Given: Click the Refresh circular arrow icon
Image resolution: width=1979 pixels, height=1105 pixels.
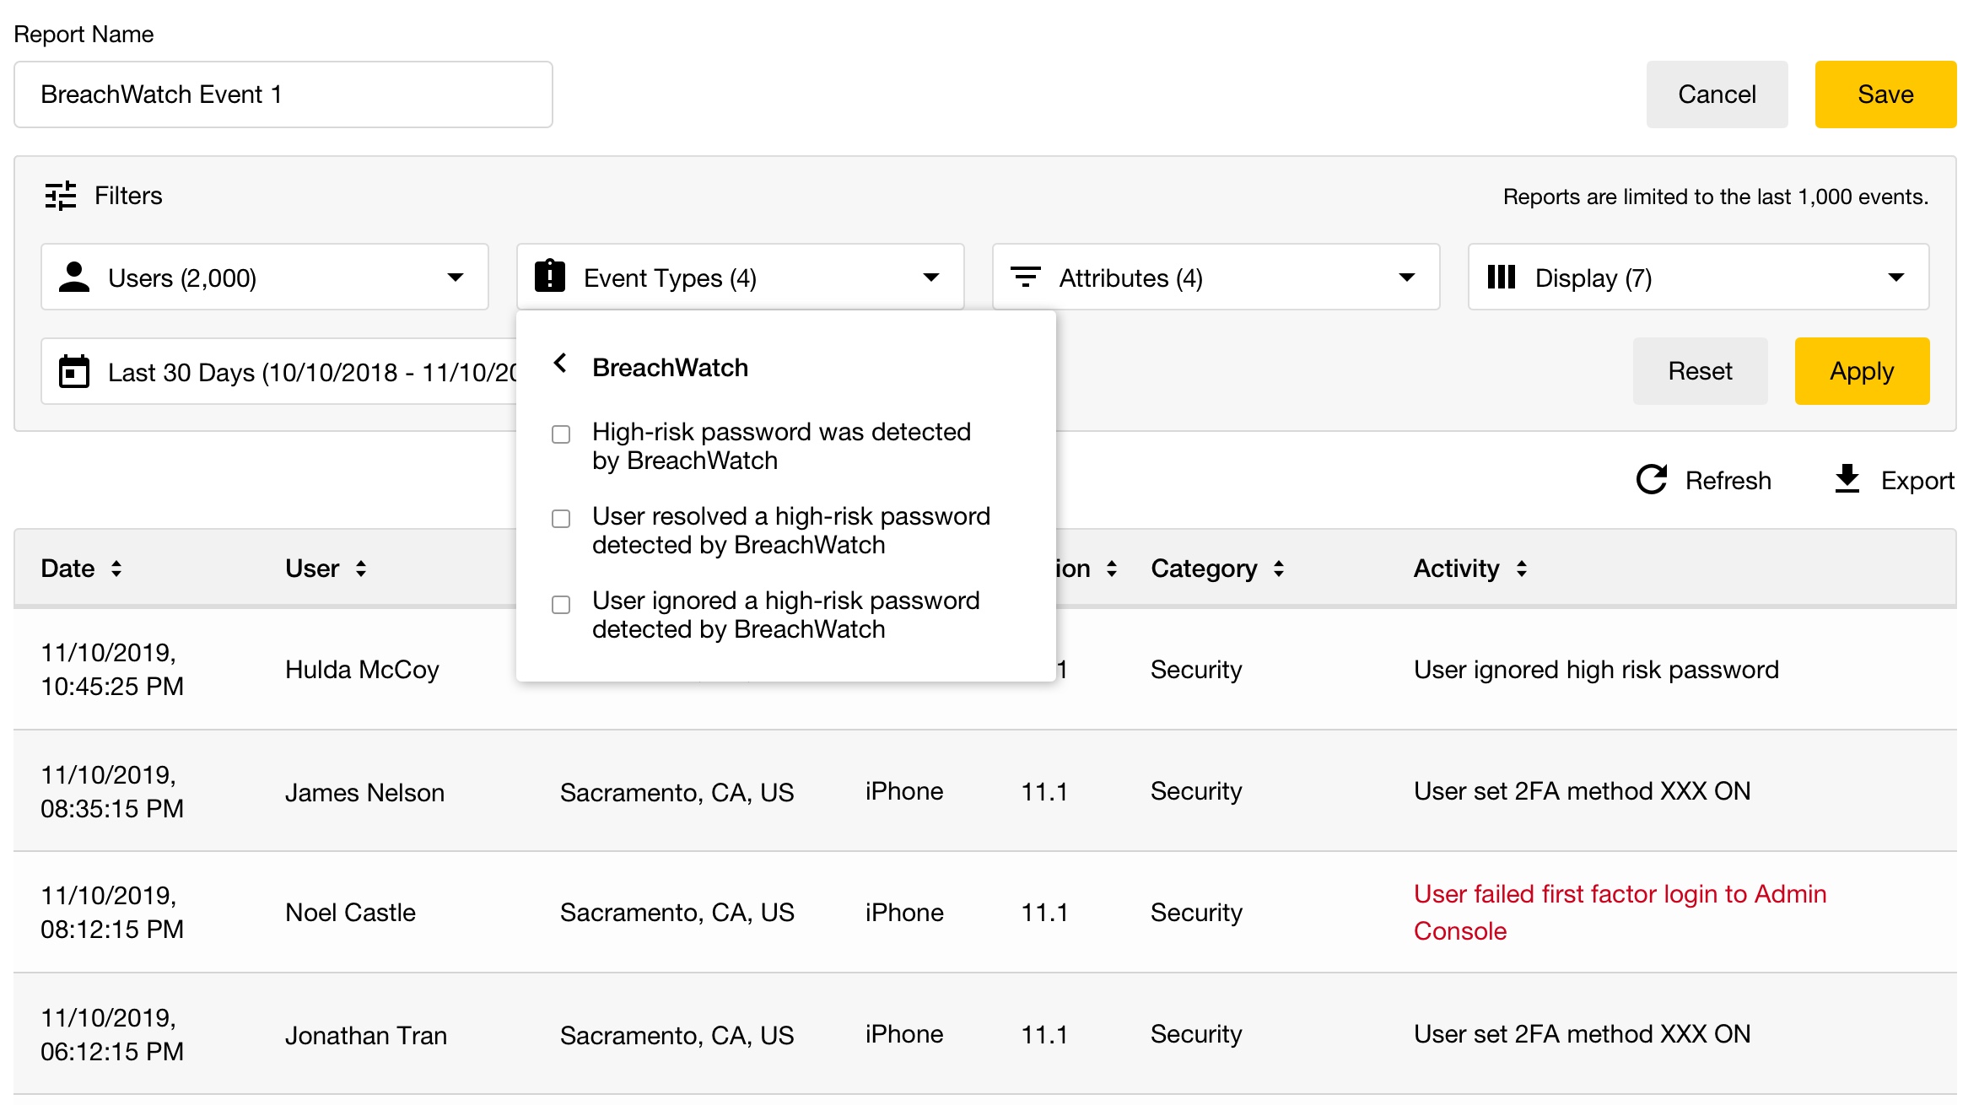Looking at the screenshot, I should (x=1651, y=480).
